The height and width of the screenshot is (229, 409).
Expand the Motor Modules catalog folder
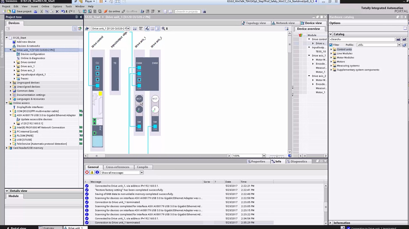331,58
